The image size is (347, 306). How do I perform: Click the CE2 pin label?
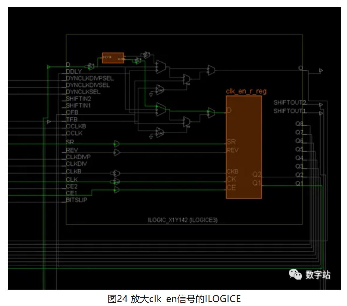point(72,186)
